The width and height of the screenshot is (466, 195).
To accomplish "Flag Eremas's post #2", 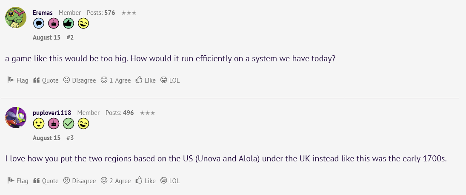I will (18, 80).
